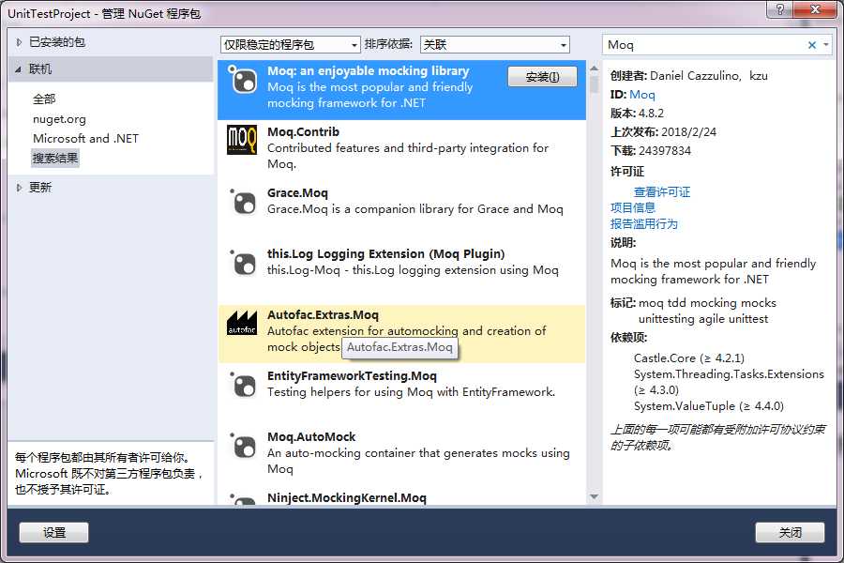Select this.Log Logging Extension (Moq Plugin) title
The width and height of the screenshot is (844, 563).
point(386,253)
